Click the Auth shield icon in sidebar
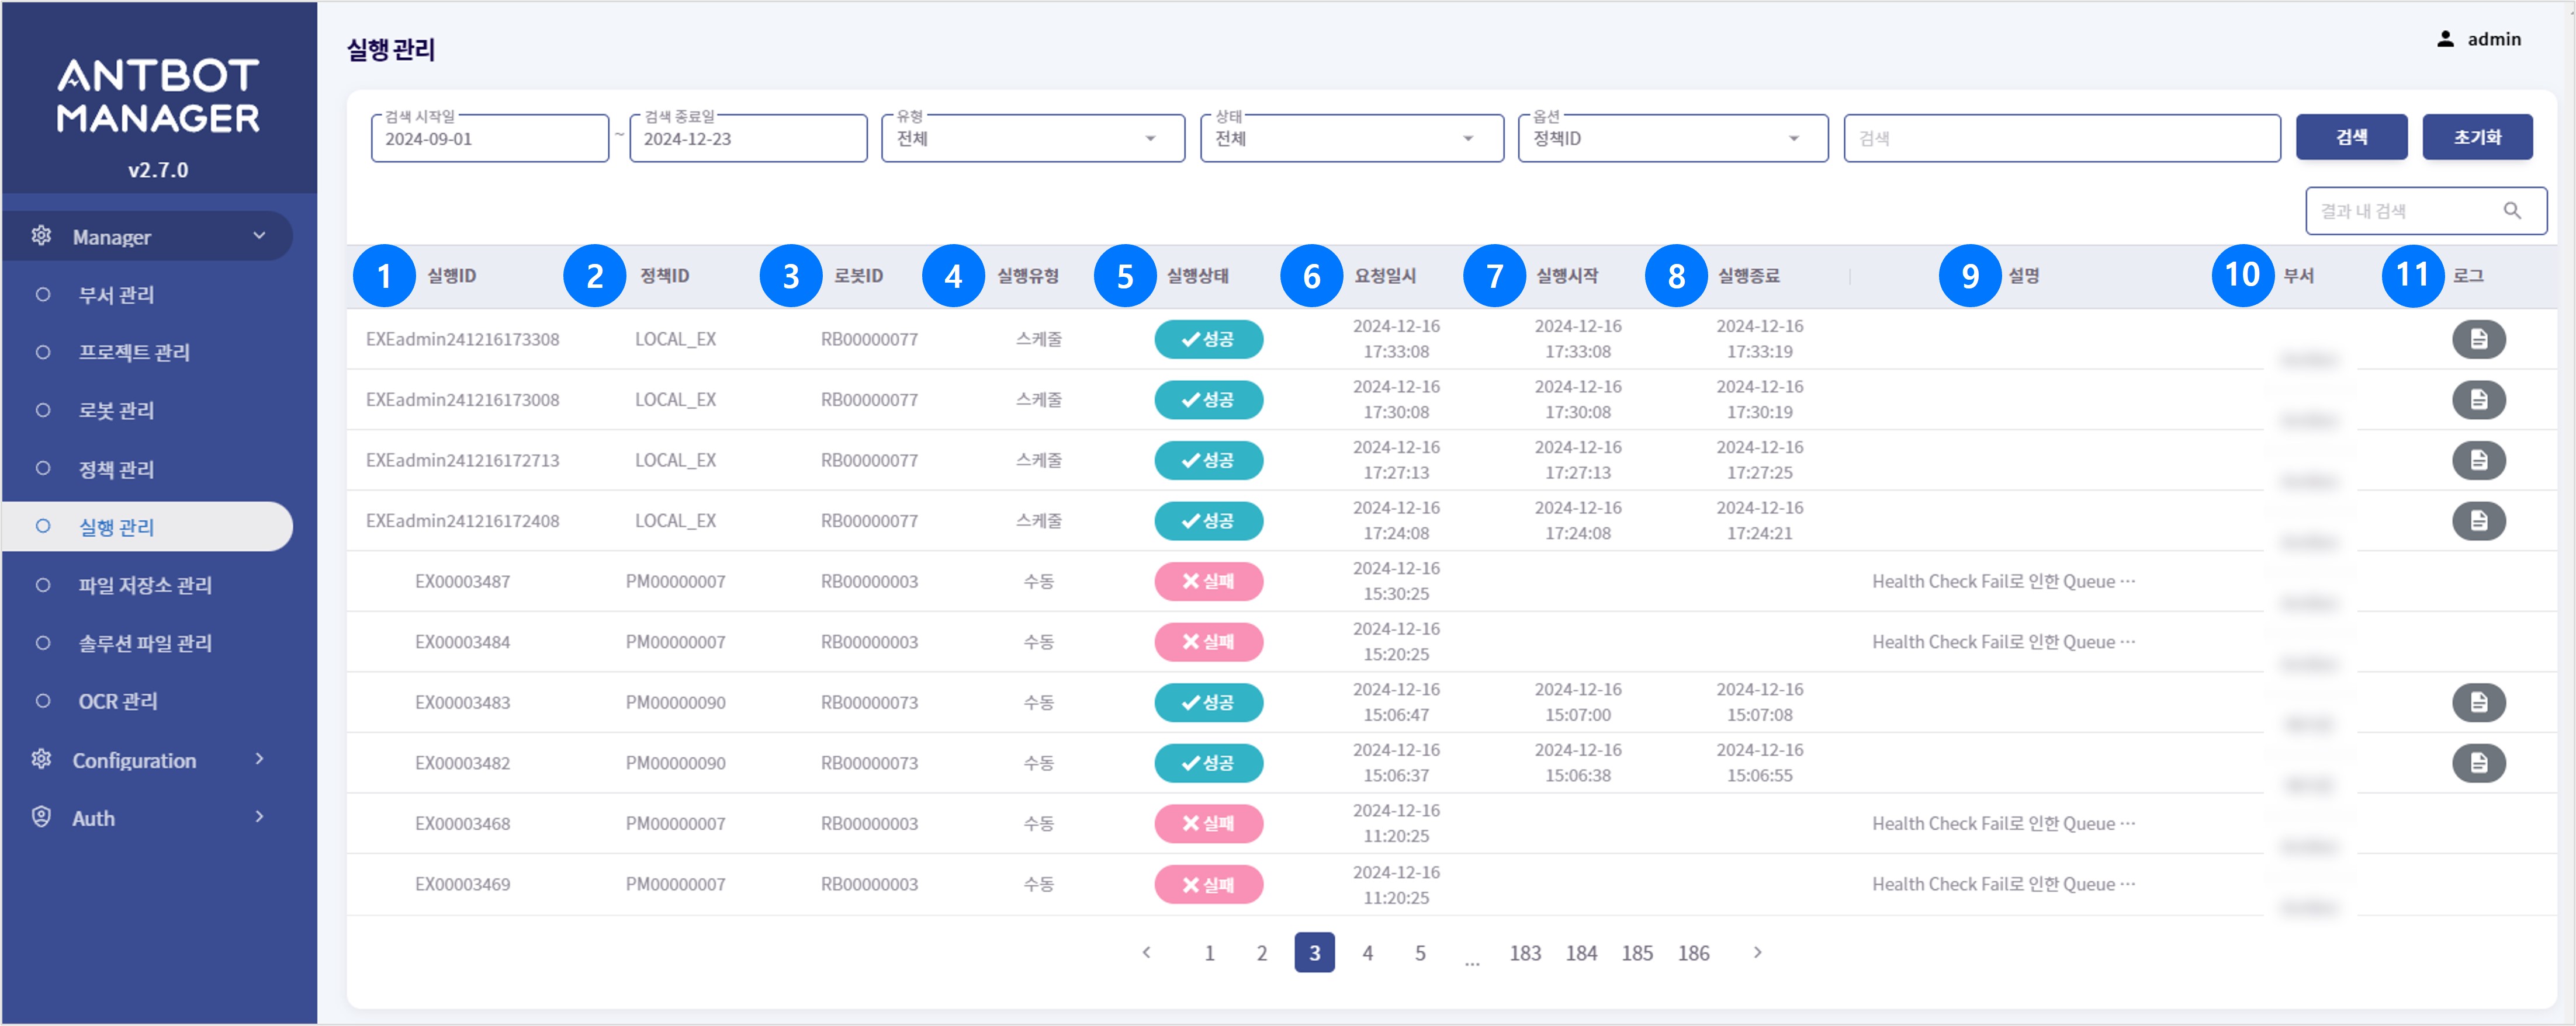The image size is (2576, 1026). point(41,817)
